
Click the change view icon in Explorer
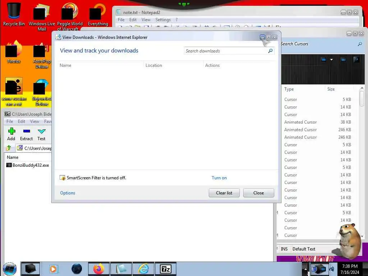pyautogui.click(x=324, y=60)
